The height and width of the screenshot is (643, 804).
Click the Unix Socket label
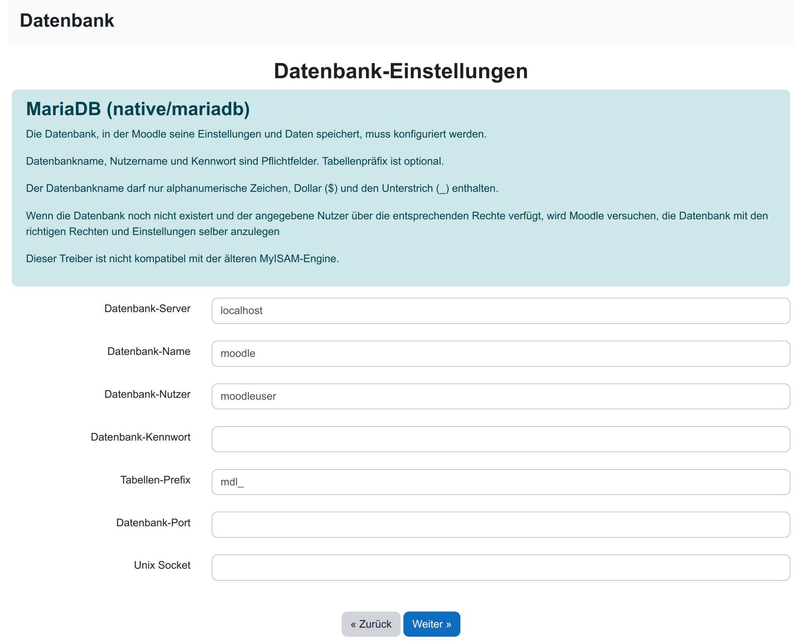click(x=162, y=565)
